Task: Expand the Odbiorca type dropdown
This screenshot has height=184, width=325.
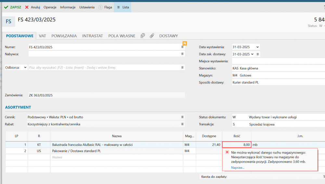Action: (x=25, y=67)
